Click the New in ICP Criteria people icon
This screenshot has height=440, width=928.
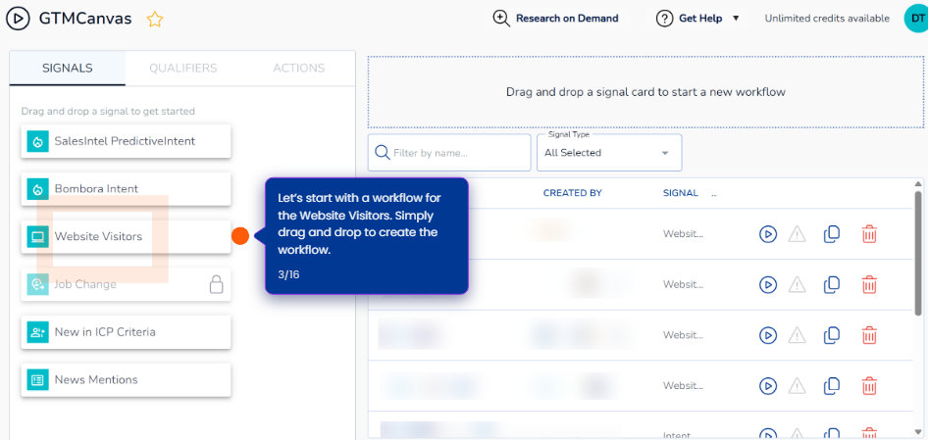coord(38,332)
